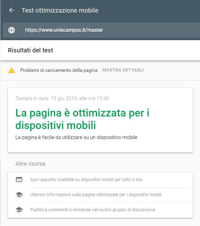This screenshot has width=200, height=226.
Task: Select the uniecampus.it/master URL field
Action: (x=101, y=30)
